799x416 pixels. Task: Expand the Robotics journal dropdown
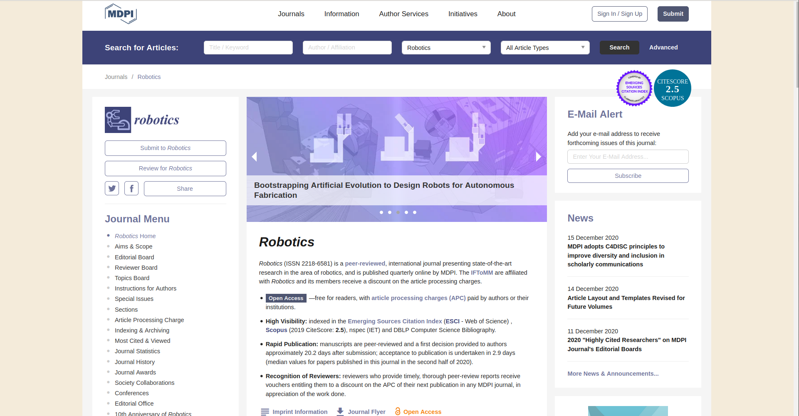pos(446,48)
